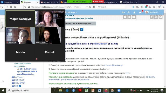Open the Firefox library icon

click(x=137, y=7)
